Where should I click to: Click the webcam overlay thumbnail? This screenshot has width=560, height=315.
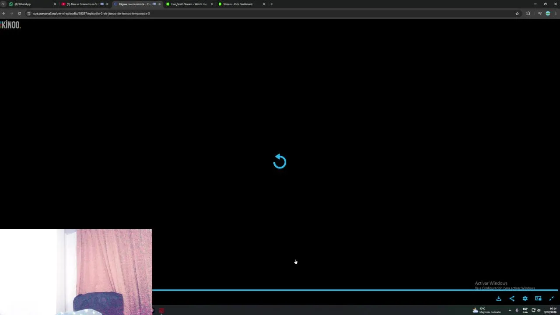(x=76, y=272)
